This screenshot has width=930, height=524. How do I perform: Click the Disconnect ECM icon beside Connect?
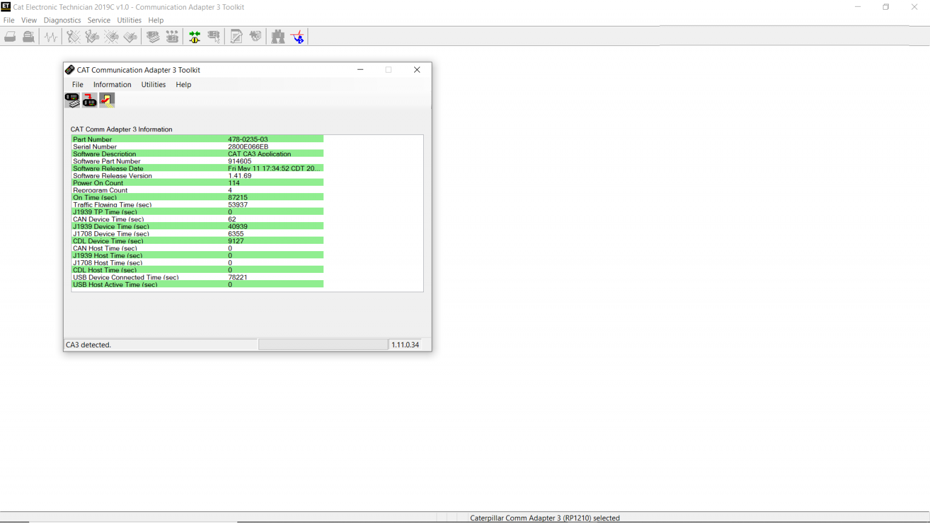click(x=214, y=36)
